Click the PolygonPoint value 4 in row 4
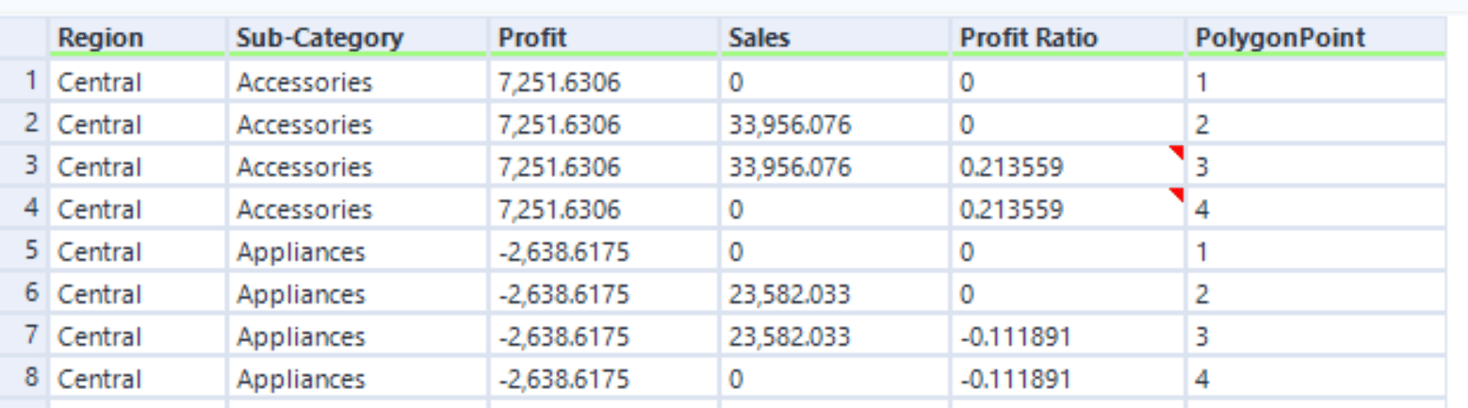The height and width of the screenshot is (408, 1468). pyautogui.click(x=1316, y=209)
